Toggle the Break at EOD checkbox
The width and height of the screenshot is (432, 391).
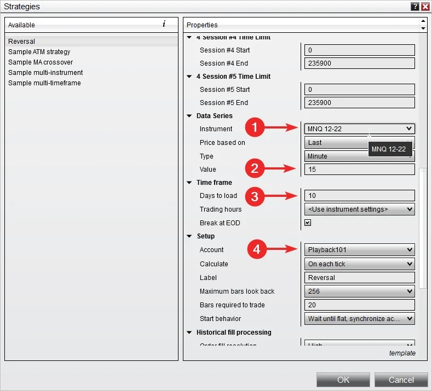(x=308, y=223)
